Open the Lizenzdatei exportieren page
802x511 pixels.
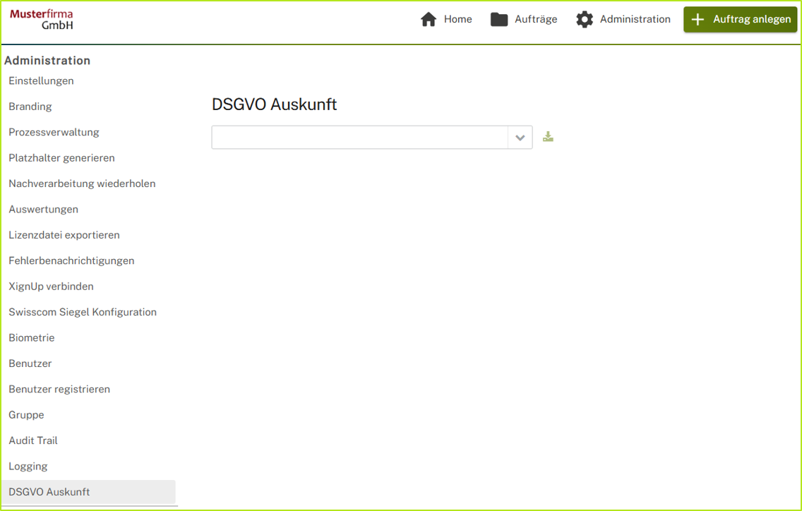(x=64, y=234)
